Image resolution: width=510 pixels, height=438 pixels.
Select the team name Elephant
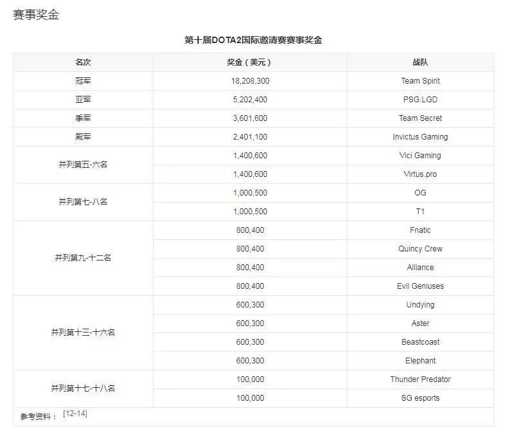pyautogui.click(x=420, y=360)
